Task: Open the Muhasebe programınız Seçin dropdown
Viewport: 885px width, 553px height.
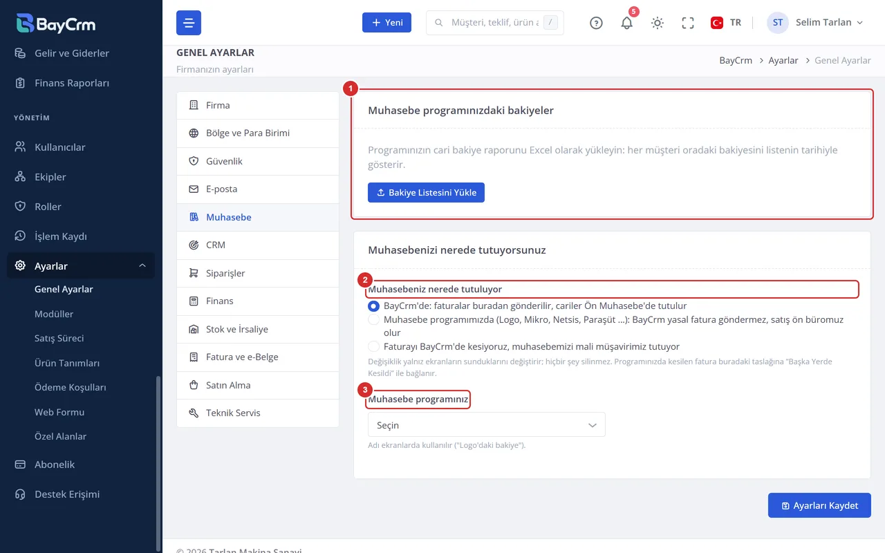Action: [x=487, y=425]
